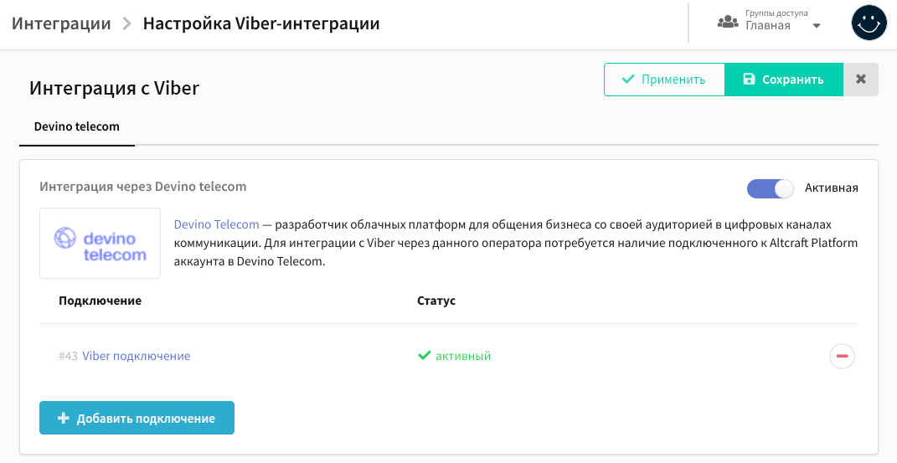
Task: Click the access groups people icon
Action: pyautogui.click(x=728, y=23)
